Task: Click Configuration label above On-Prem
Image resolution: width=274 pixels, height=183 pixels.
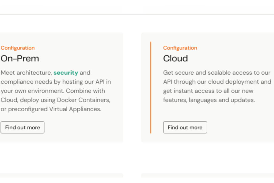Action: (18, 48)
